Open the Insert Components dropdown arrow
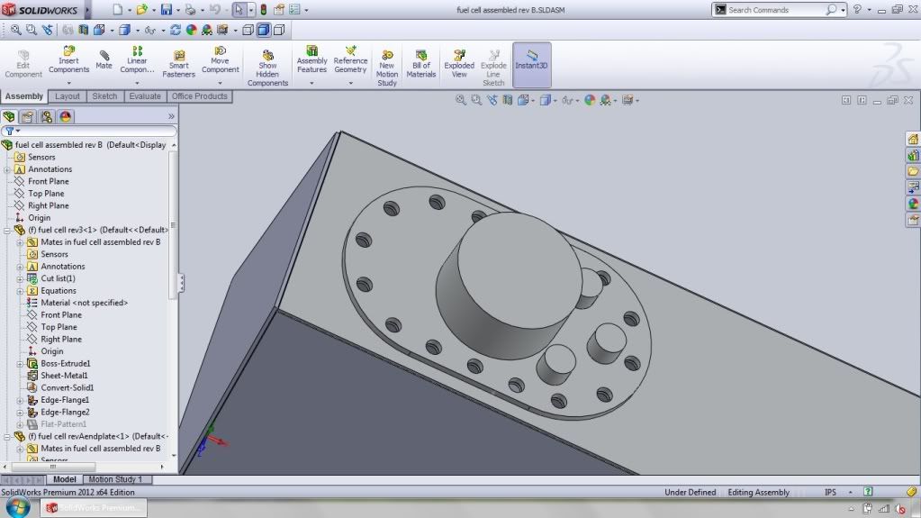 pos(68,83)
